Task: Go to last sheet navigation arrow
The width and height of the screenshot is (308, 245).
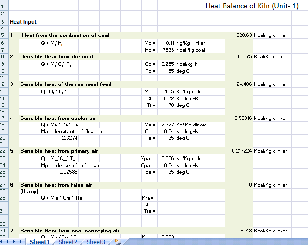Action: (21, 241)
